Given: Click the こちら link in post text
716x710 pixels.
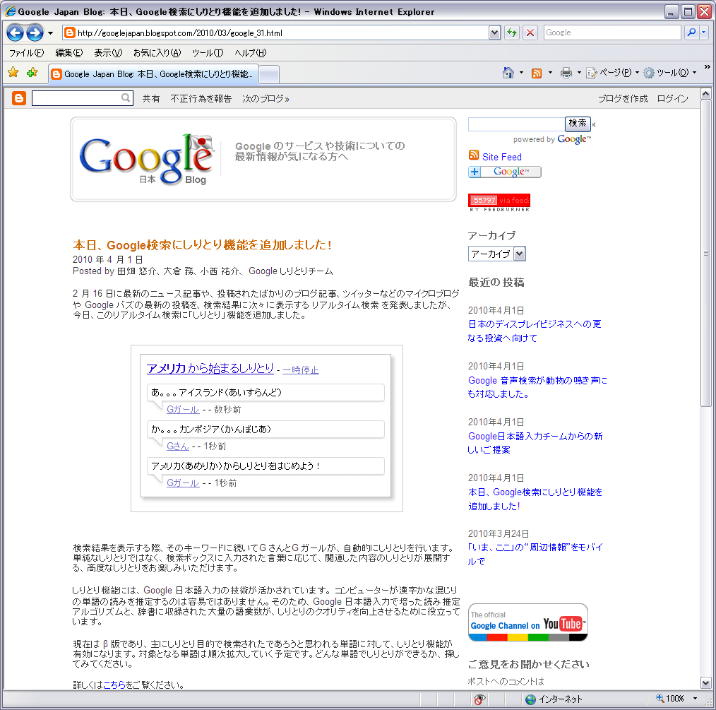Looking at the screenshot, I should (x=114, y=685).
